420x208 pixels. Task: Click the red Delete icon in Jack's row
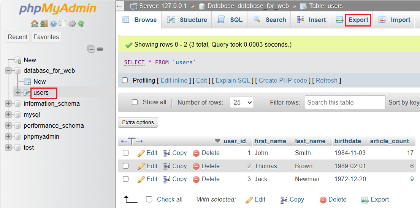coord(197,179)
